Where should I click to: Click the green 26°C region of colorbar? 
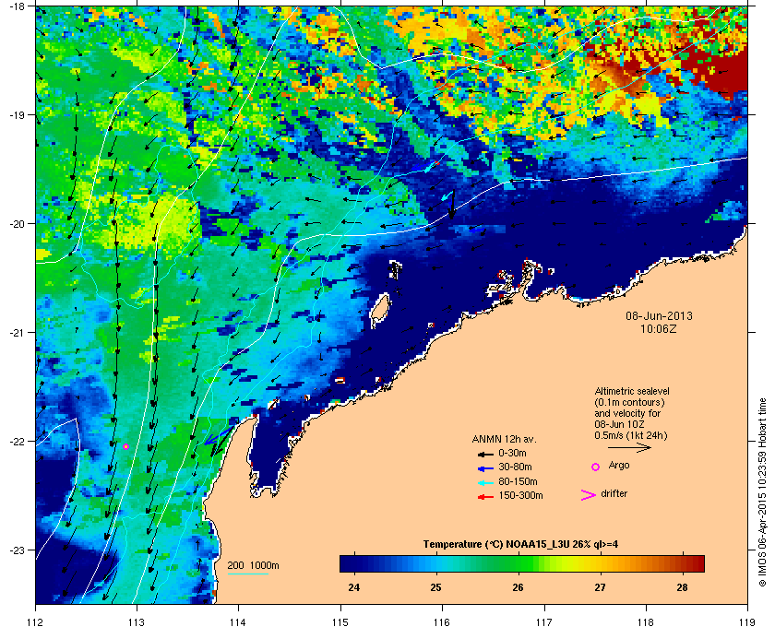(x=518, y=563)
